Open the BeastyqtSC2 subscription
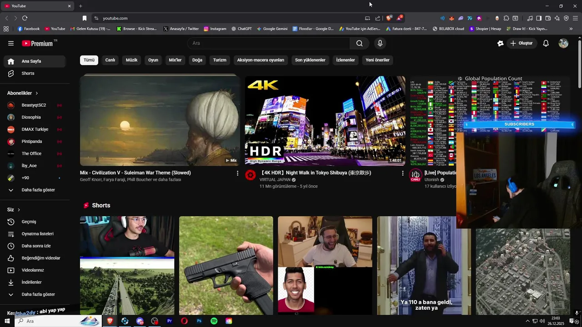This screenshot has height=327, width=582. [x=34, y=105]
